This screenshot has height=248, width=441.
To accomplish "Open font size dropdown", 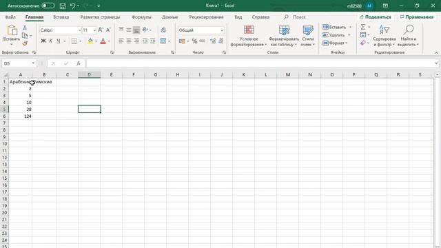I will (94, 30).
